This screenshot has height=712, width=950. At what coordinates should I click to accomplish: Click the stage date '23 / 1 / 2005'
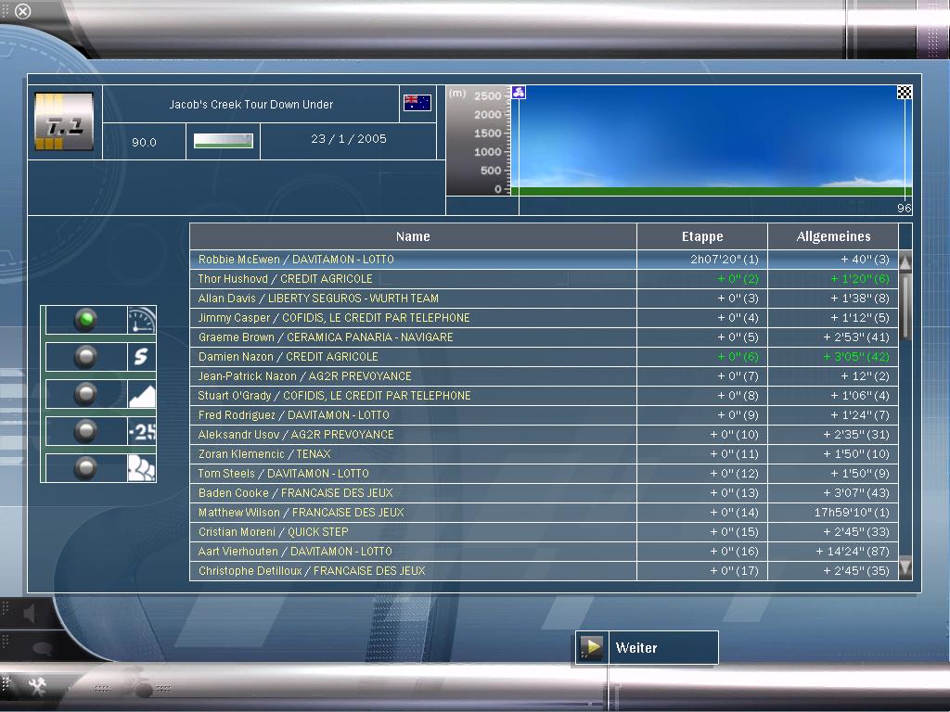(x=349, y=139)
